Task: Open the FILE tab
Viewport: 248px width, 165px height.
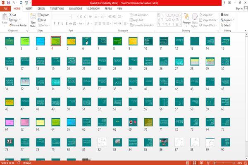Action: click(5, 9)
